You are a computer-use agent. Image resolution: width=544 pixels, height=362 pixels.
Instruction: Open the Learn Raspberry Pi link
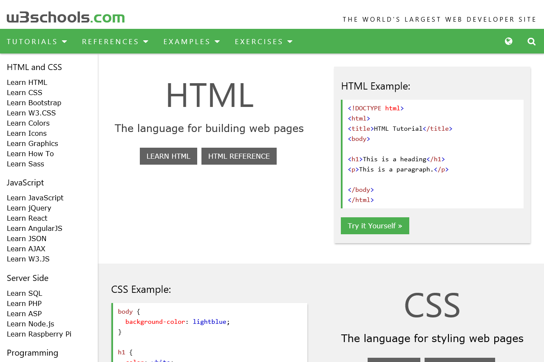tap(39, 334)
